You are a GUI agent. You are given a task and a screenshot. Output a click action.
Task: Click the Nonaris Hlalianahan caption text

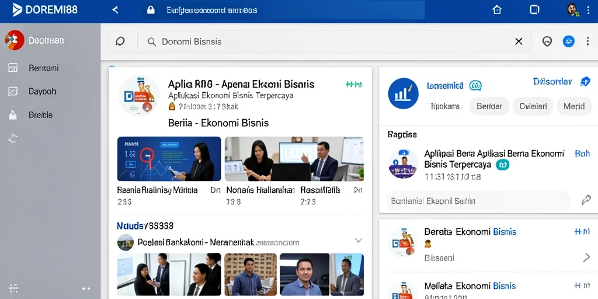(x=260, y=190)
